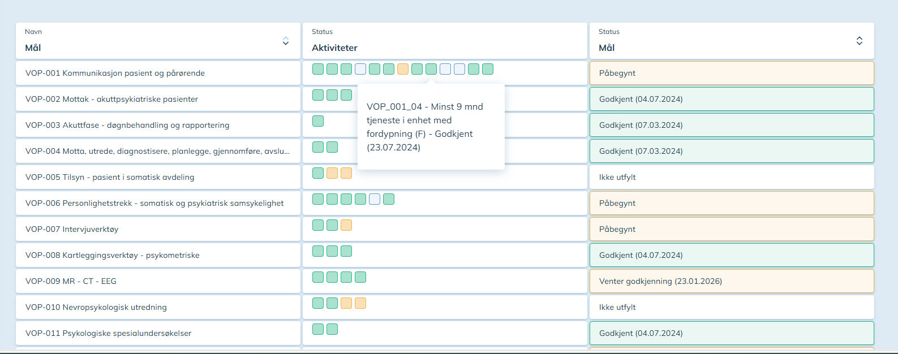Click first green activity square for VOP-001
The width and height of the screenshot is (898, 354).
click(318, 69)
